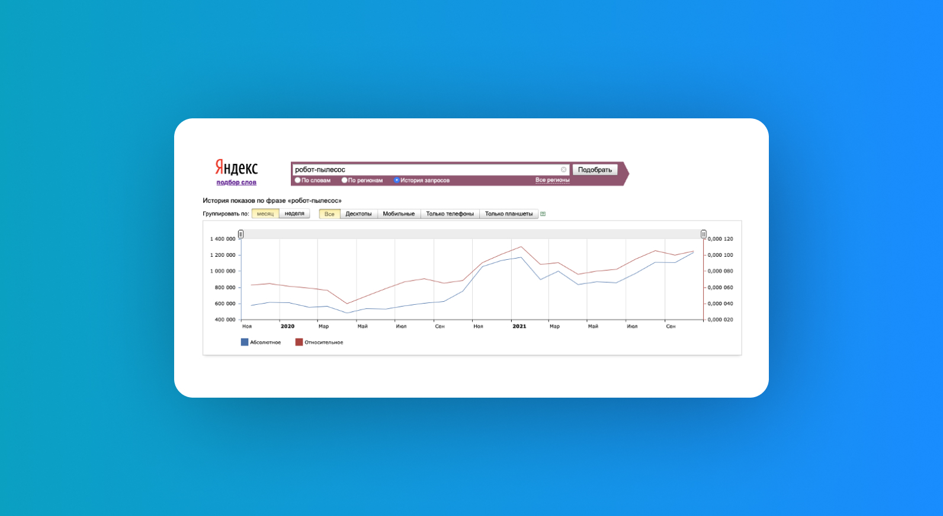Viewport: 943px width, 516px height.
Task: Select the По словам radio button
Action: coord(298,180)
